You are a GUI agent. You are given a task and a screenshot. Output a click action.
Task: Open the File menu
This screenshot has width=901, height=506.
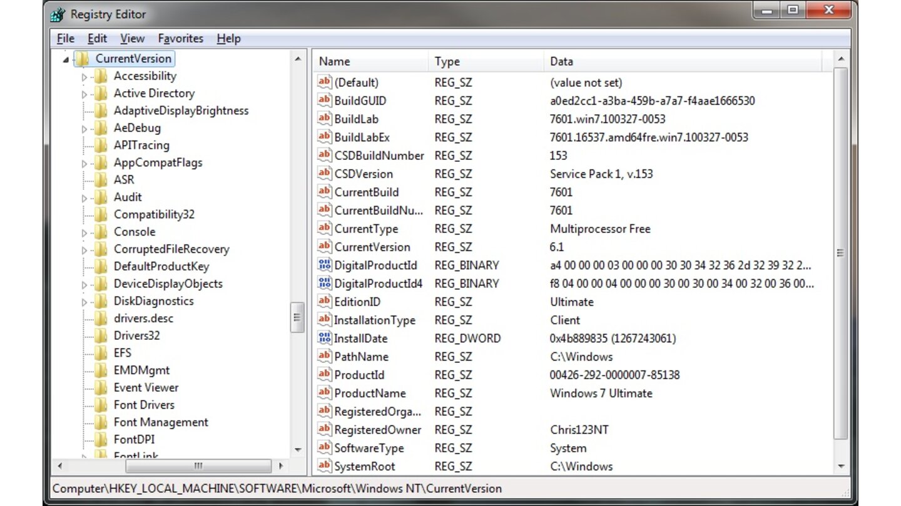(x=66, y=38)
